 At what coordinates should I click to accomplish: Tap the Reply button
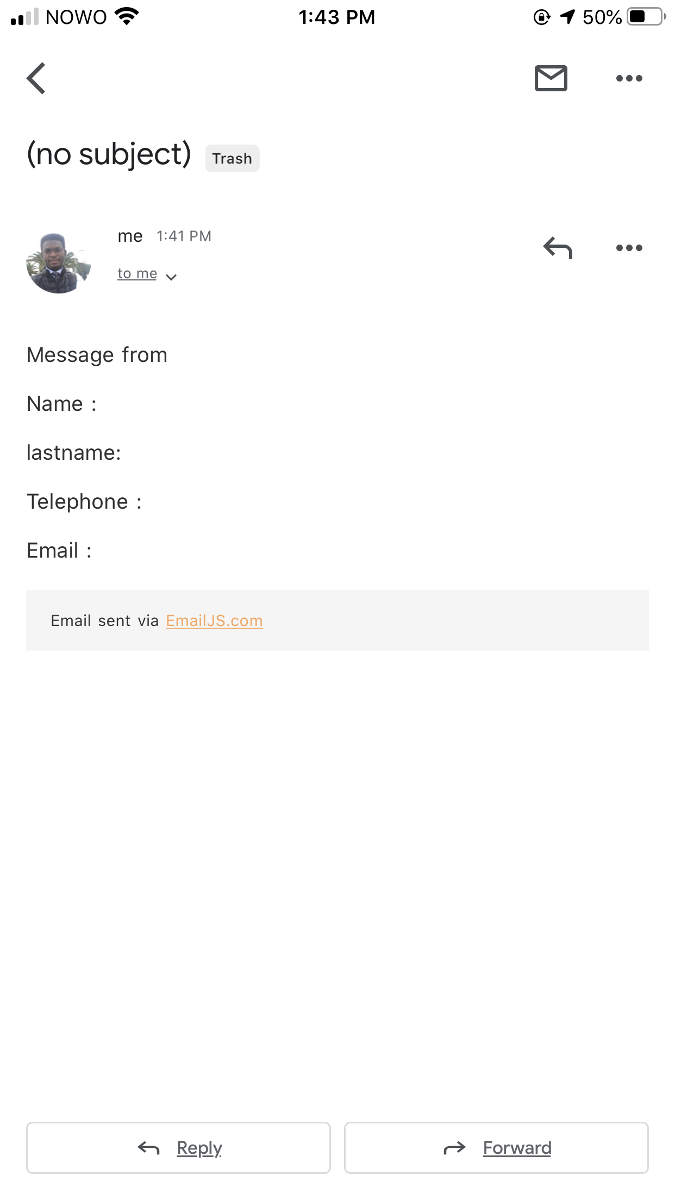179,1148
